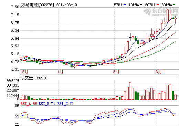Viewport: 179px width, 126px height.
Task: Click the RSI_C:71 indicator label
Action: pos(65,104)
